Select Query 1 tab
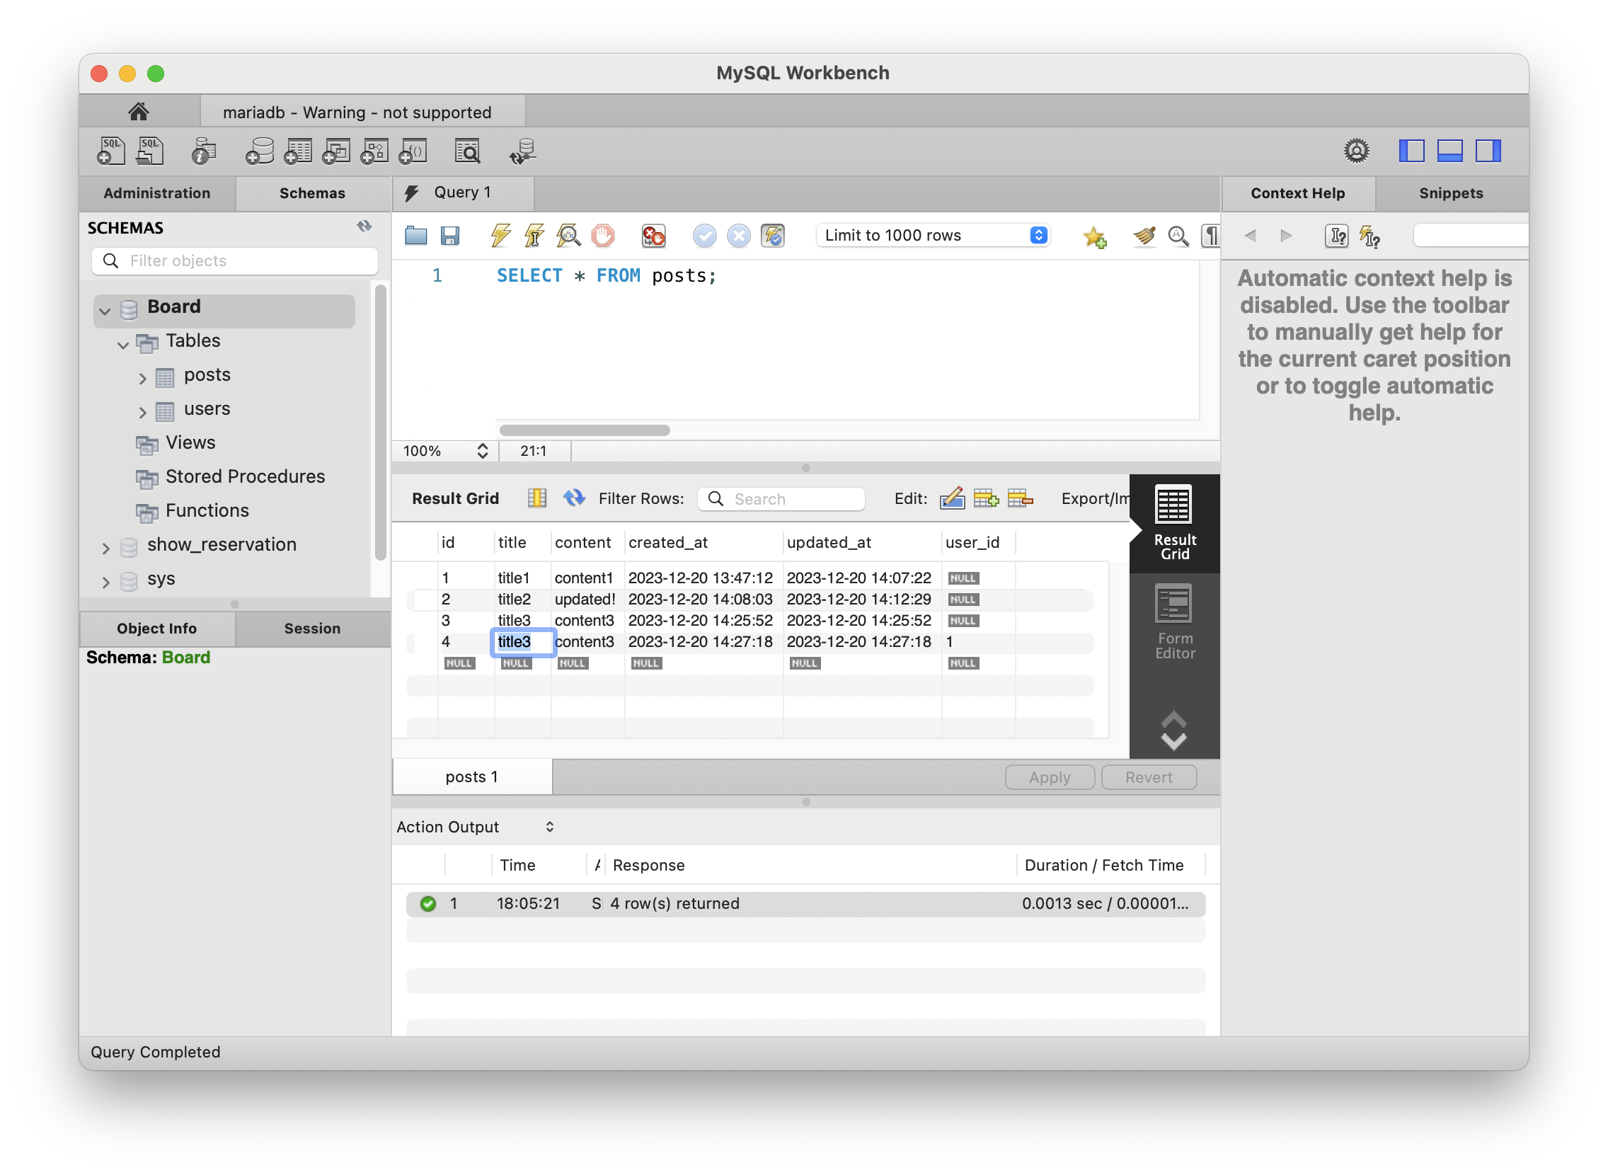This screenshot has height=1175, width=1608. point(463,193)
